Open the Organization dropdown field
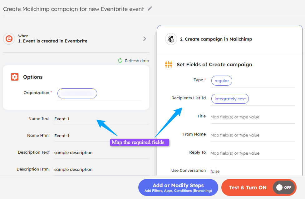 [x=77, y=93]
